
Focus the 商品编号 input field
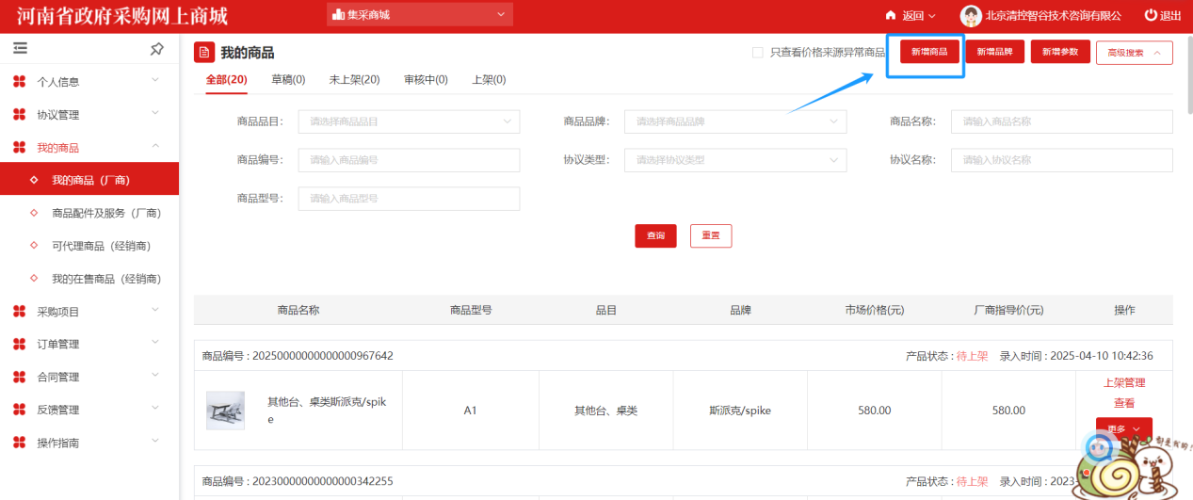click(x=409, y=160)
